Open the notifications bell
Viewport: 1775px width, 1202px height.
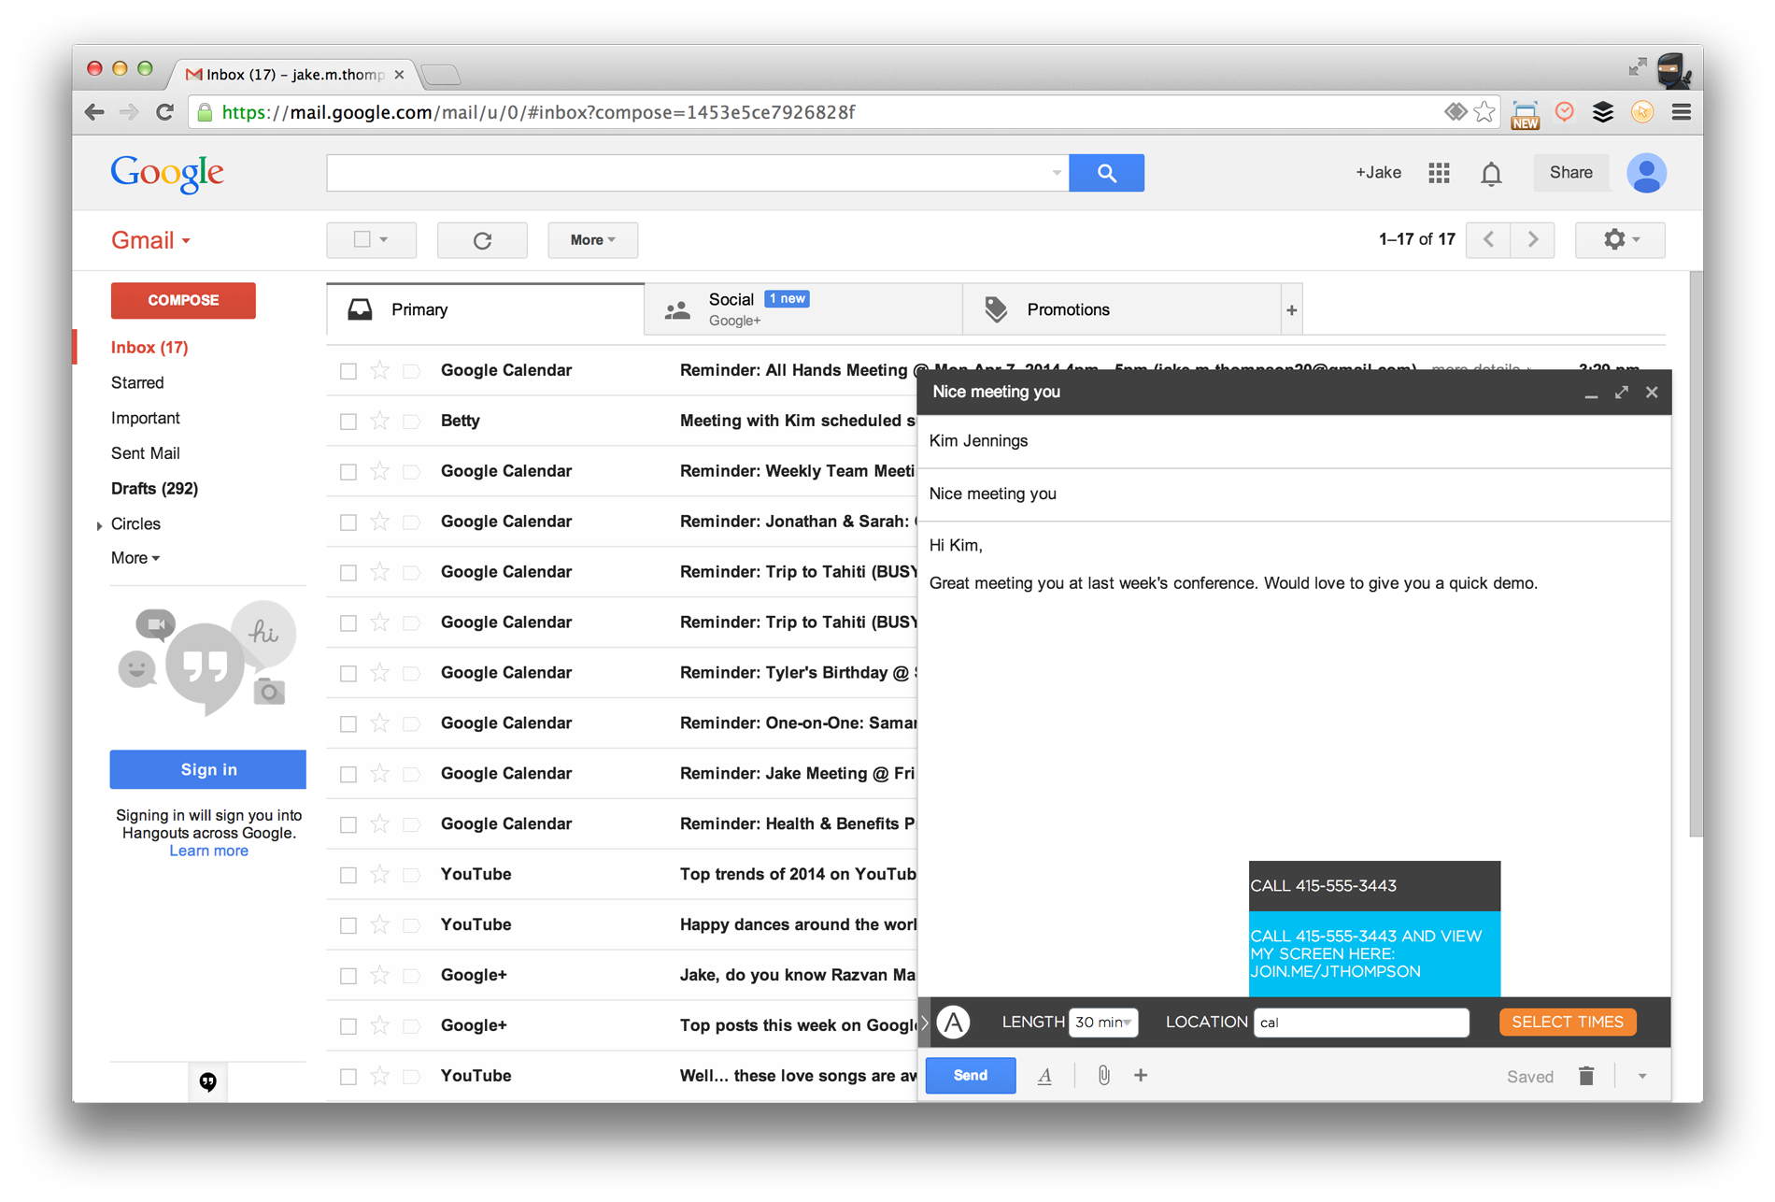[x=1491, y=174]
